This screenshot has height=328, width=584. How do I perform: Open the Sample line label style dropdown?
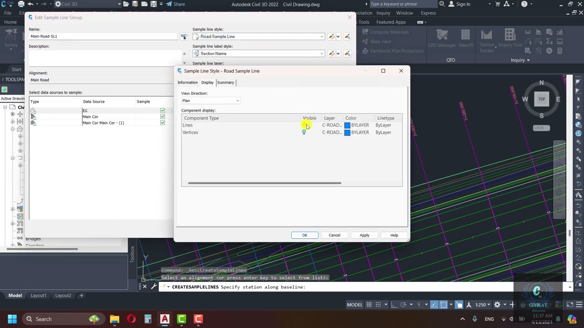click(259, 53)
